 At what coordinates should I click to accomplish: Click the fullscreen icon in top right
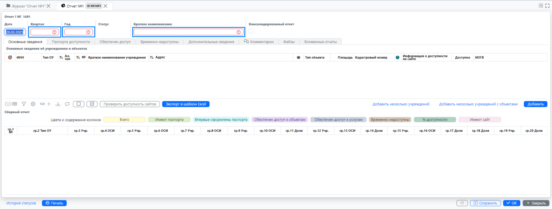(x=547, y=6)
